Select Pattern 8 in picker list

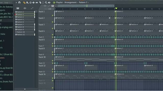25,27
